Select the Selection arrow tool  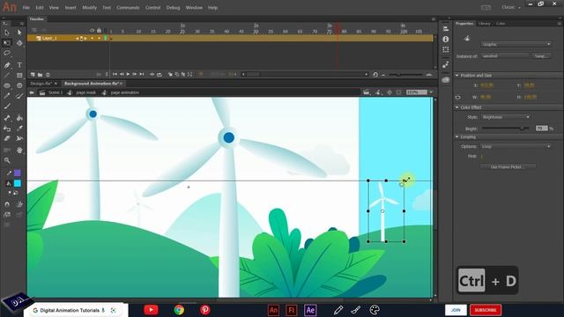pos(7,33)
